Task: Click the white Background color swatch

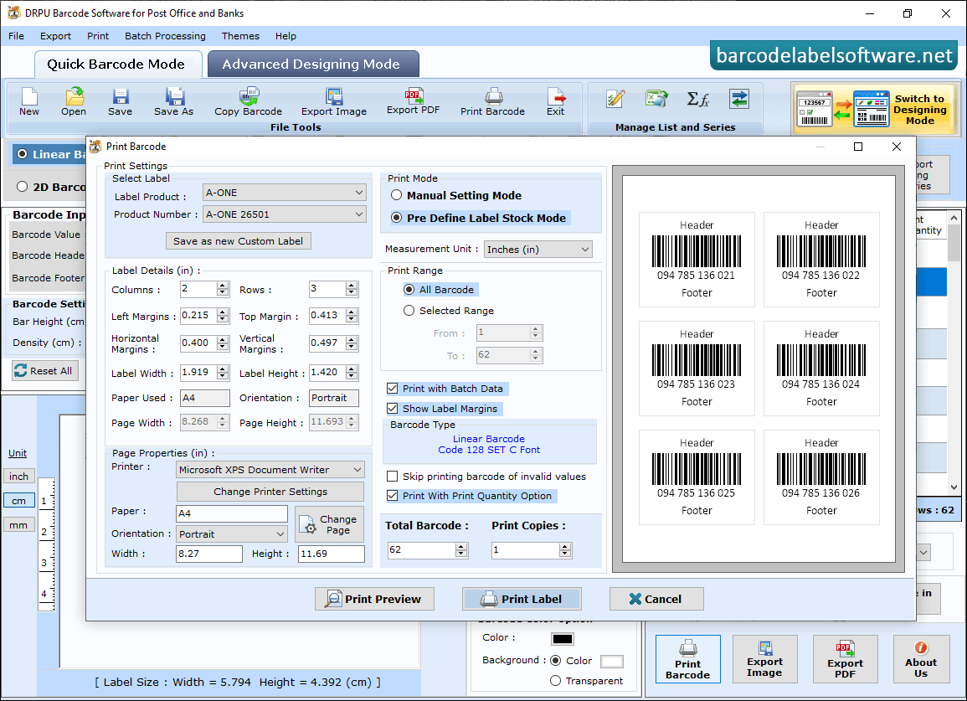Action: click(612, 662)
